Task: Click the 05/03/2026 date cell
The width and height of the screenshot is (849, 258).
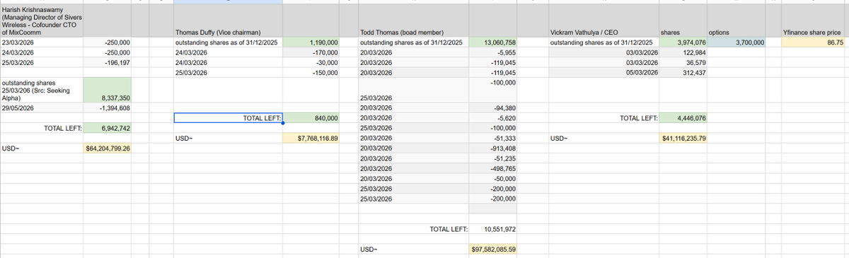Action: (603, 72)
